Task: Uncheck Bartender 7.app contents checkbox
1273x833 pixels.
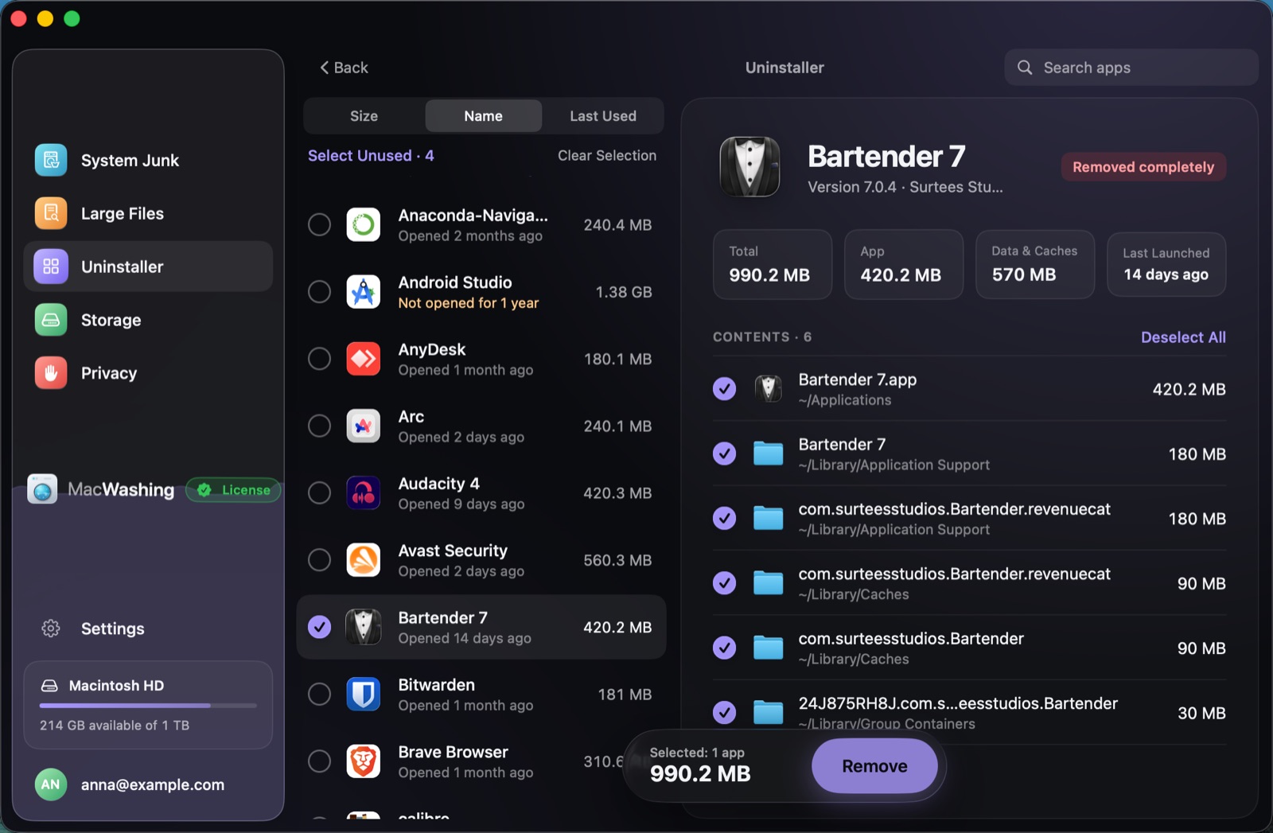Action: click(724, 389)
